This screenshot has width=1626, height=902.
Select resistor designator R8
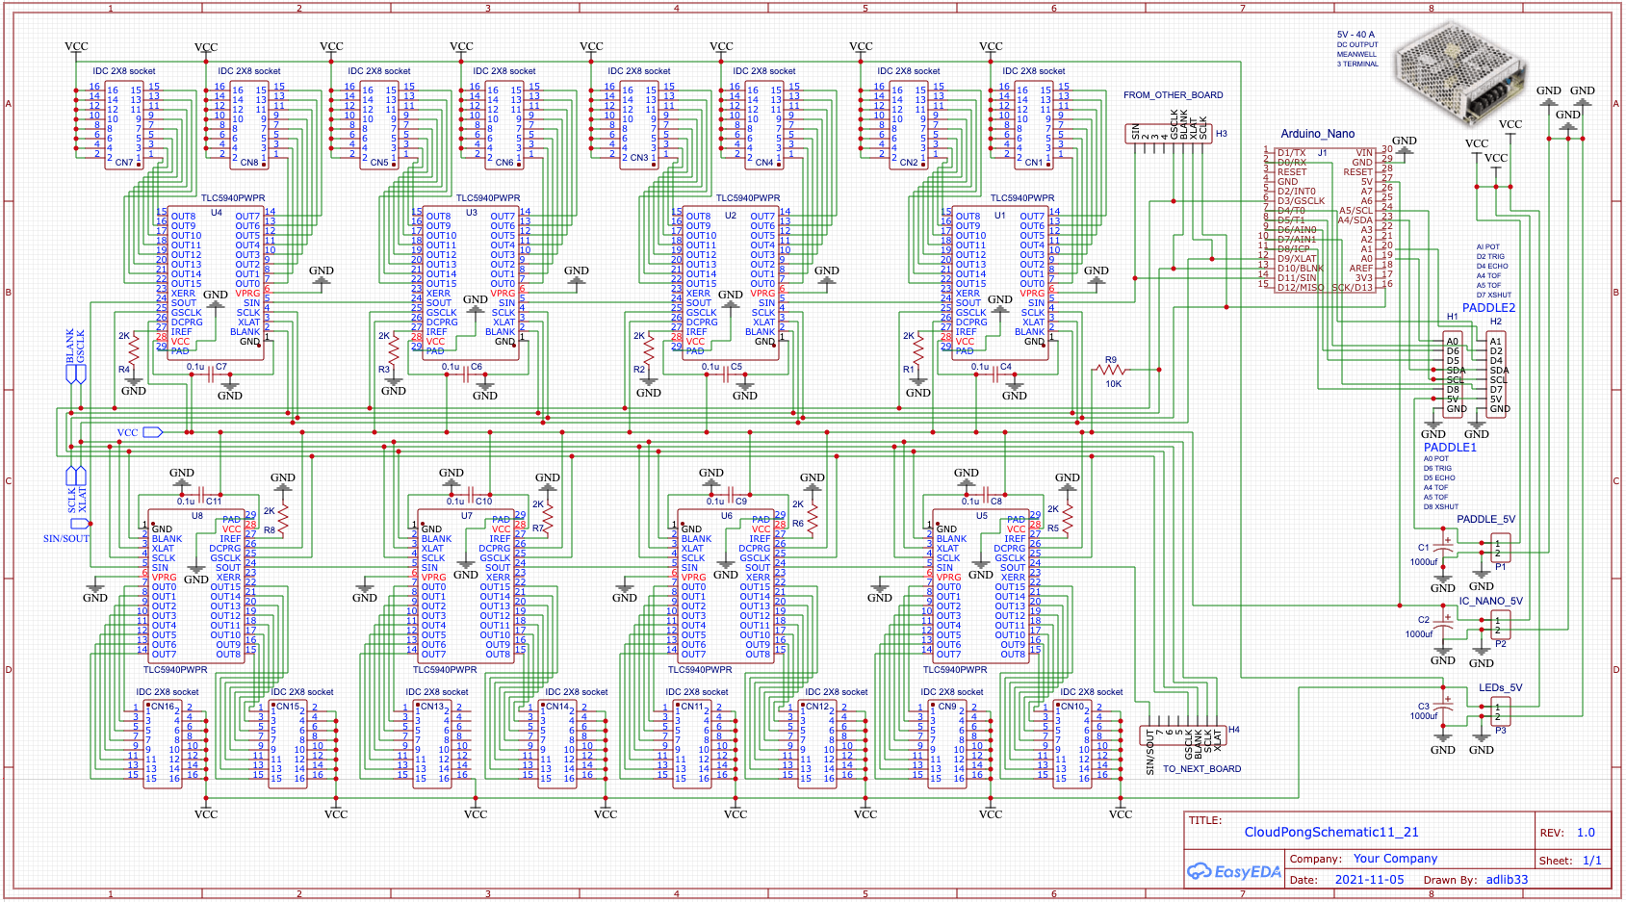click(x=270, y=530)
